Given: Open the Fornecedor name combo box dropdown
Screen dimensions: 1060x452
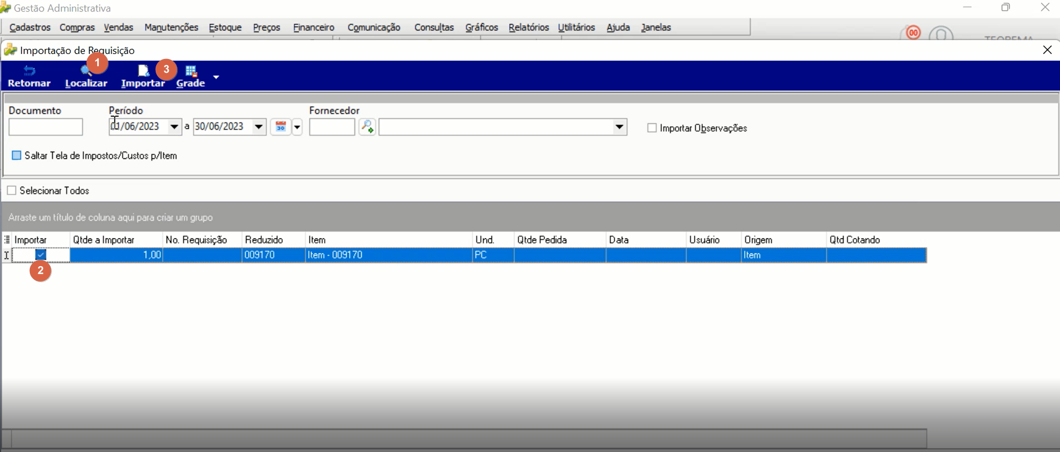Looking at the screenshot, I should (619, 127).
